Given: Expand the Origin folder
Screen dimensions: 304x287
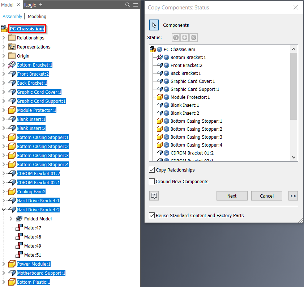Looking at the screenshot, I should [x=3, y=55].
